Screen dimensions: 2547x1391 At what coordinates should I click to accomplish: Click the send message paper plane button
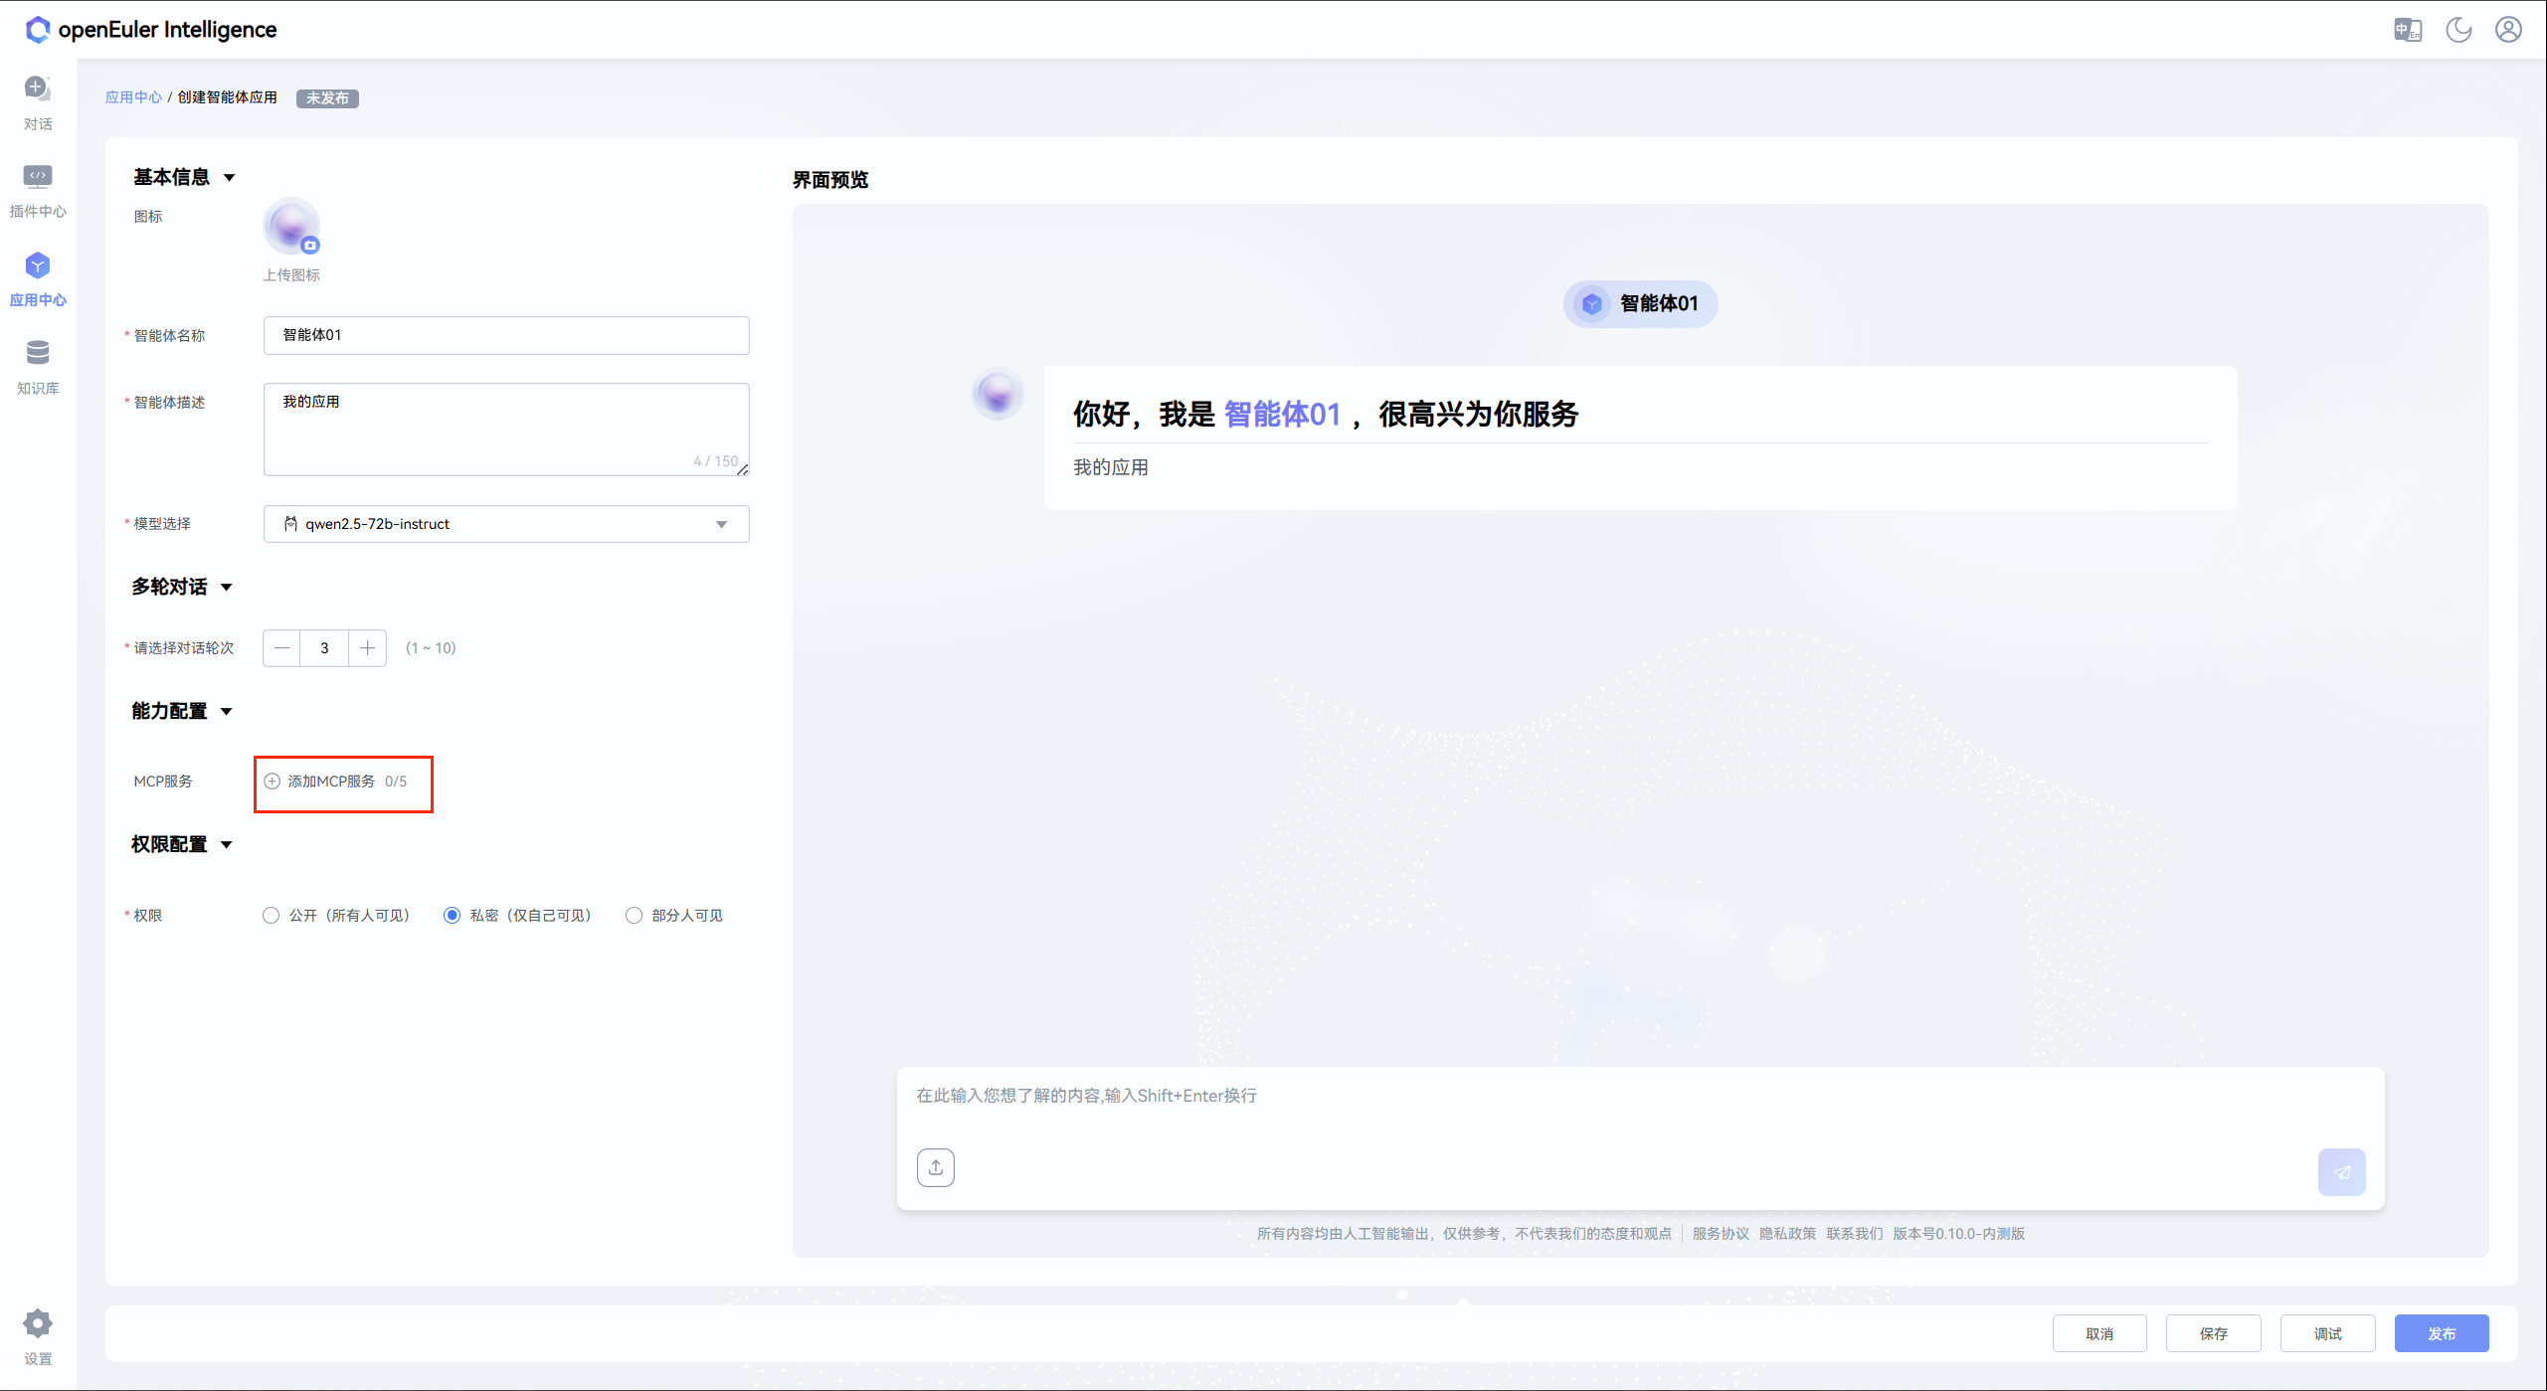(x=2341, y=1171)
